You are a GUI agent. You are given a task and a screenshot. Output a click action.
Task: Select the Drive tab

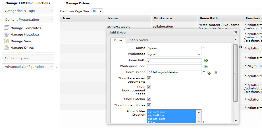tap(118, 40)
